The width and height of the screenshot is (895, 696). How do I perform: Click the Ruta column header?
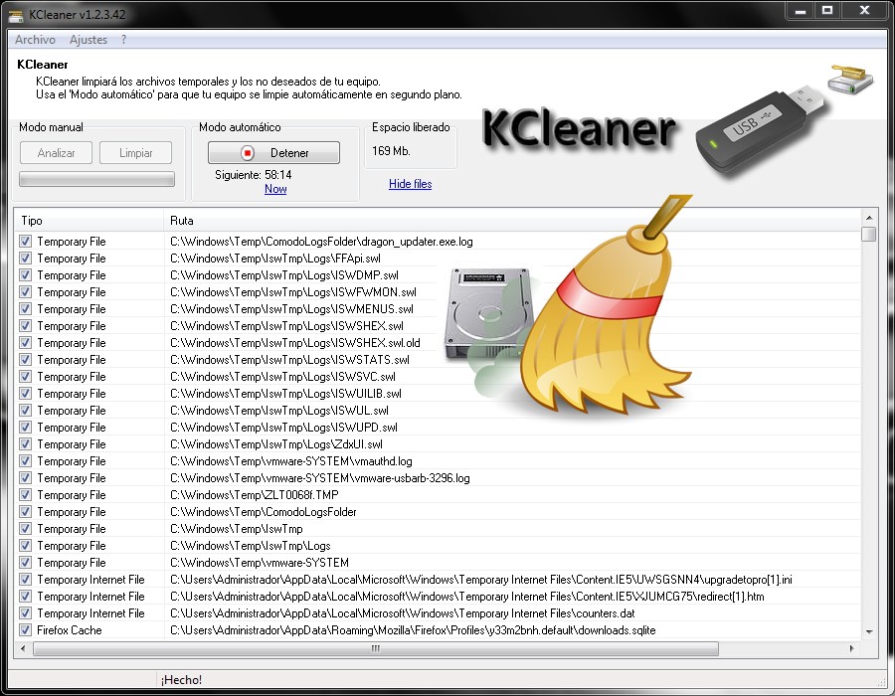click(x=512, y=221)
